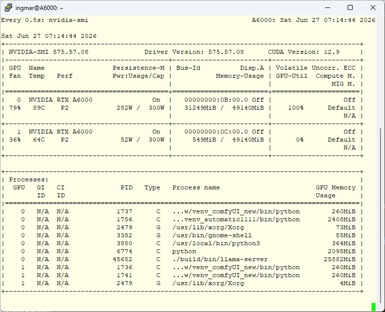Click the '549MiB' memory usage value

point(204,140)
